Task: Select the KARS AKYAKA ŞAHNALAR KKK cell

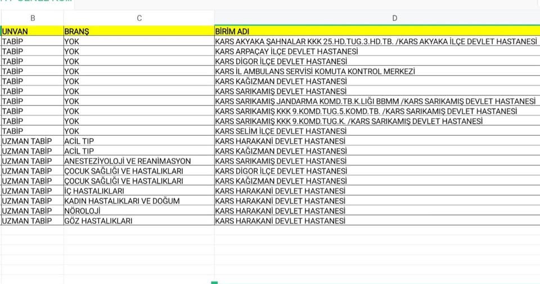Action: 377,42
